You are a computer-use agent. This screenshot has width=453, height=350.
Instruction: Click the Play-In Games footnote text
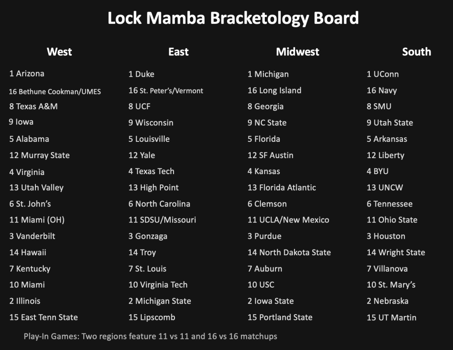(x=151, y=336)
